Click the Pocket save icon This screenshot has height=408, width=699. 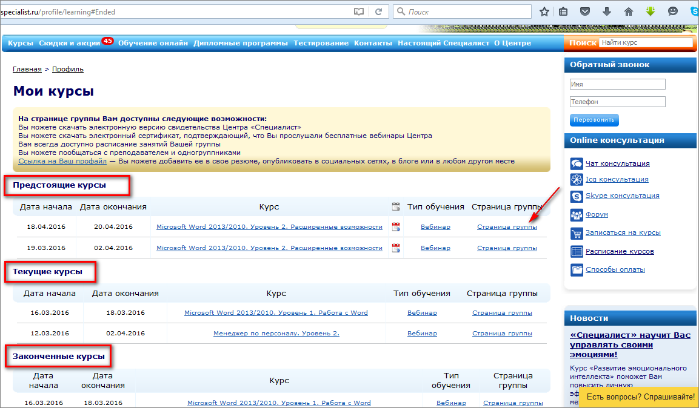click(x=585, y=12)
